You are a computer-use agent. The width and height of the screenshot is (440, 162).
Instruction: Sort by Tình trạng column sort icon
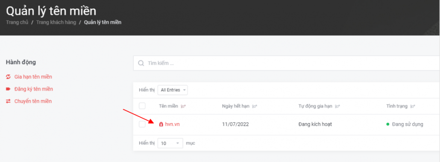(413, 106)
